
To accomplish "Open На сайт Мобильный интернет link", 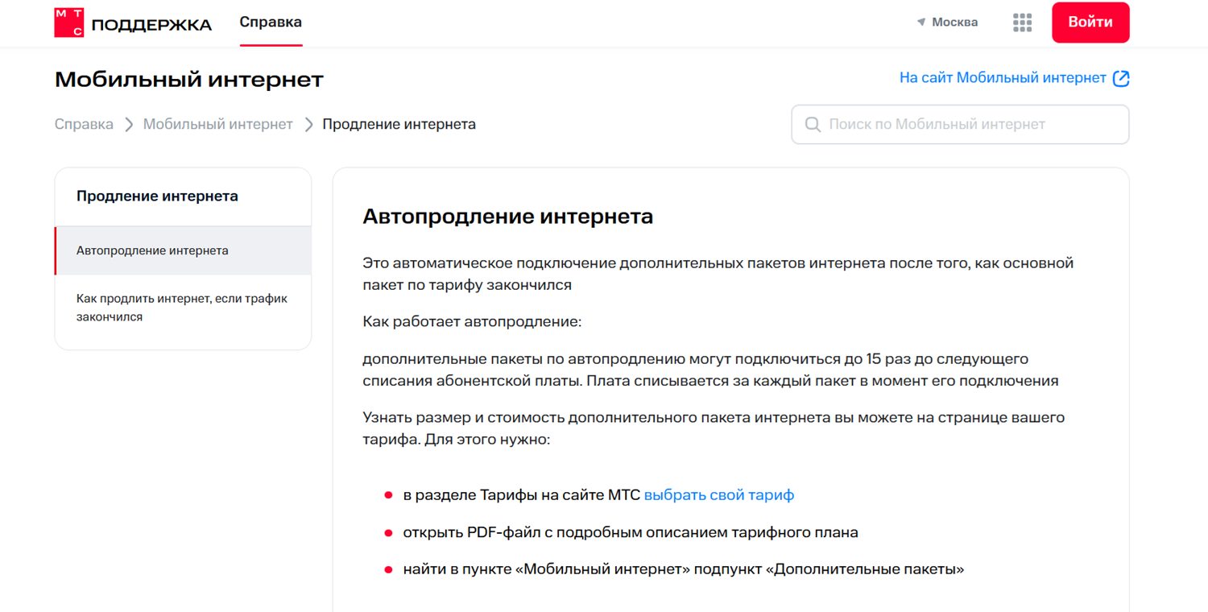I will [1003, 78].
